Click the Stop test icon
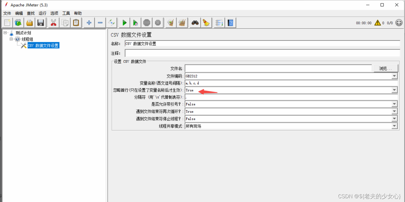Viewport: 405px width, 202px height. point(147,23)
